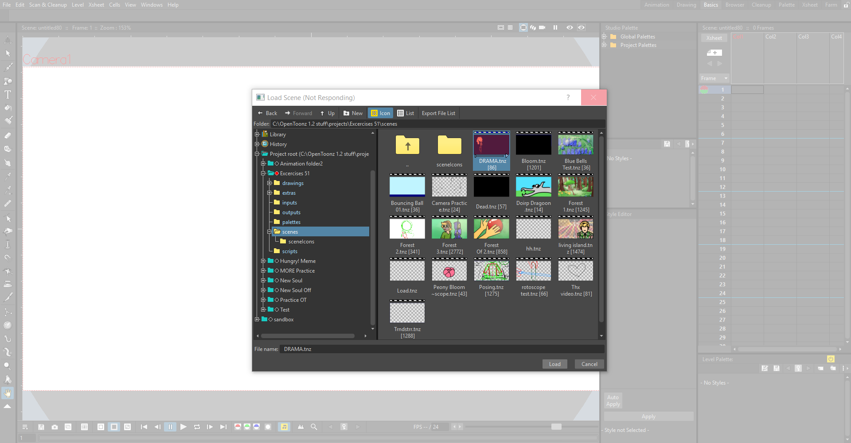Pick the Eraser tool
851x443 pixels.
[x=8, y=135]
